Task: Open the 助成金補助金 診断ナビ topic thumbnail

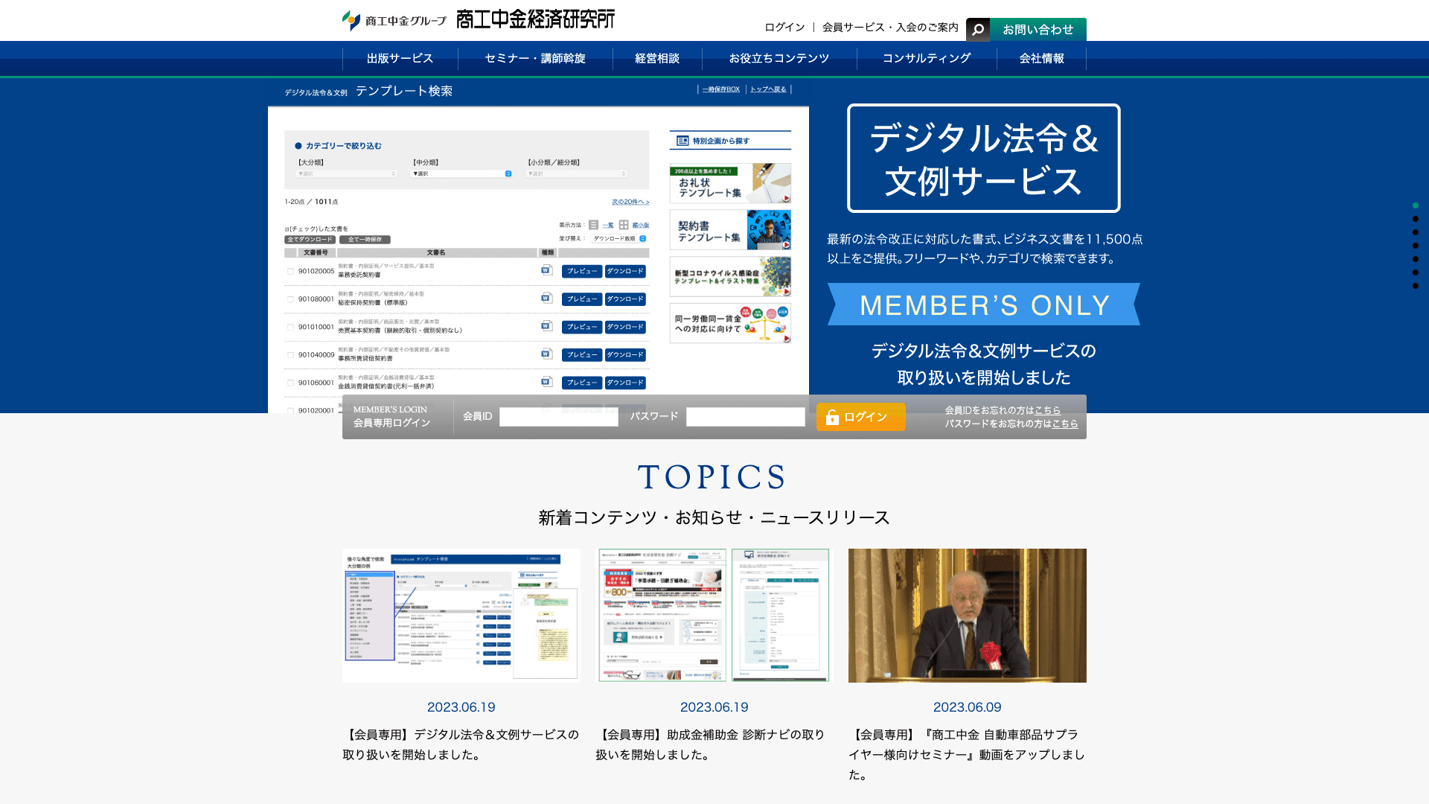Action: [x=714, y=616]
